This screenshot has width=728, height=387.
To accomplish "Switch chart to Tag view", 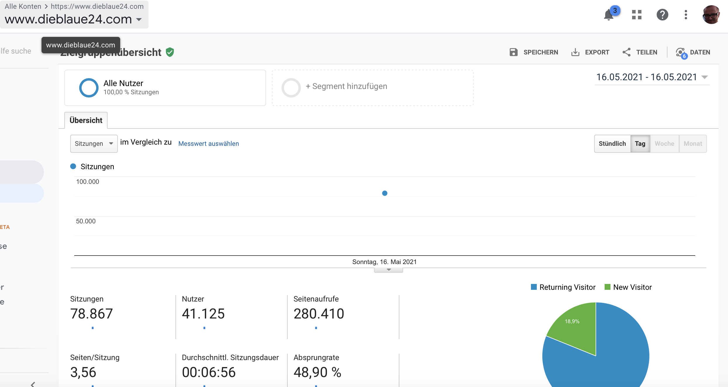I will (640, 143).
